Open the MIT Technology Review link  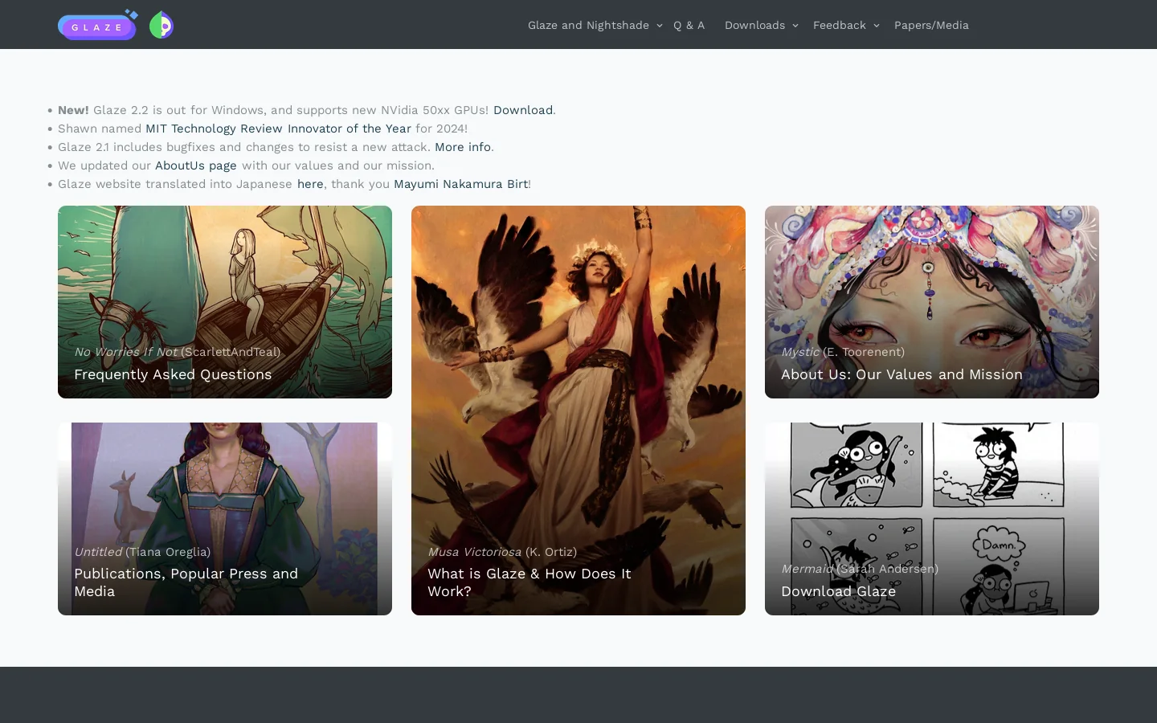[214, 129]
